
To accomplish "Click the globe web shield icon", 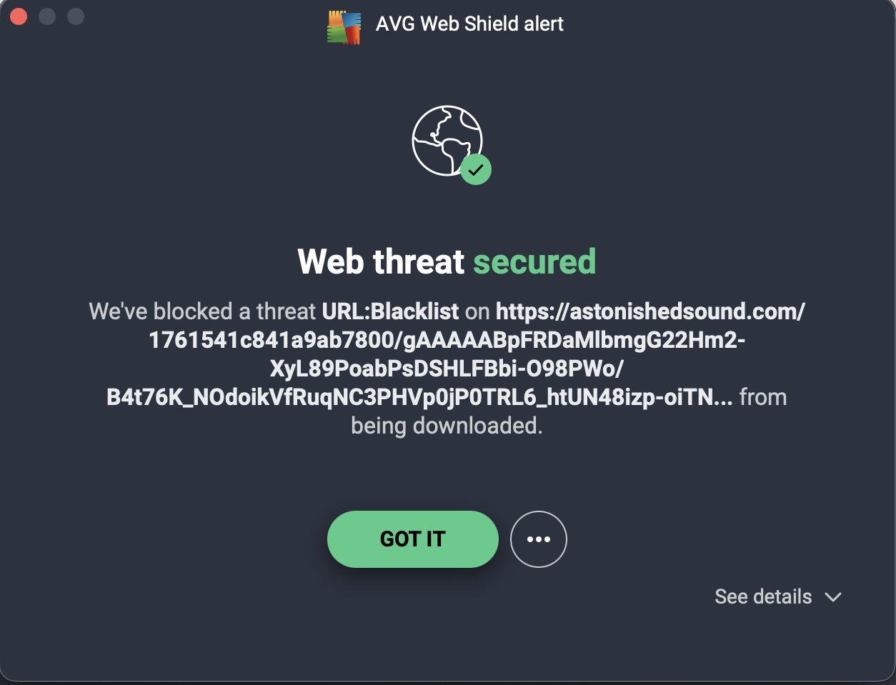I will tap(446, 140).
